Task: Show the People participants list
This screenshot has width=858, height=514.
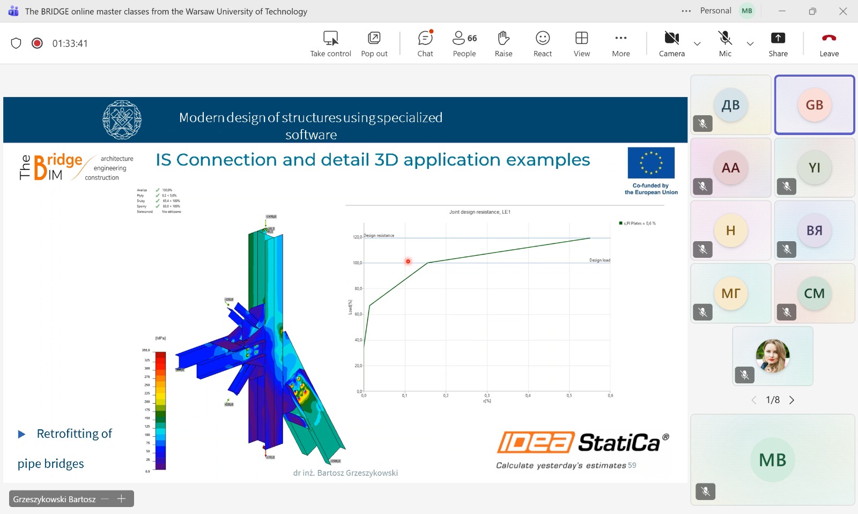Action: click(x=464, y=43)
